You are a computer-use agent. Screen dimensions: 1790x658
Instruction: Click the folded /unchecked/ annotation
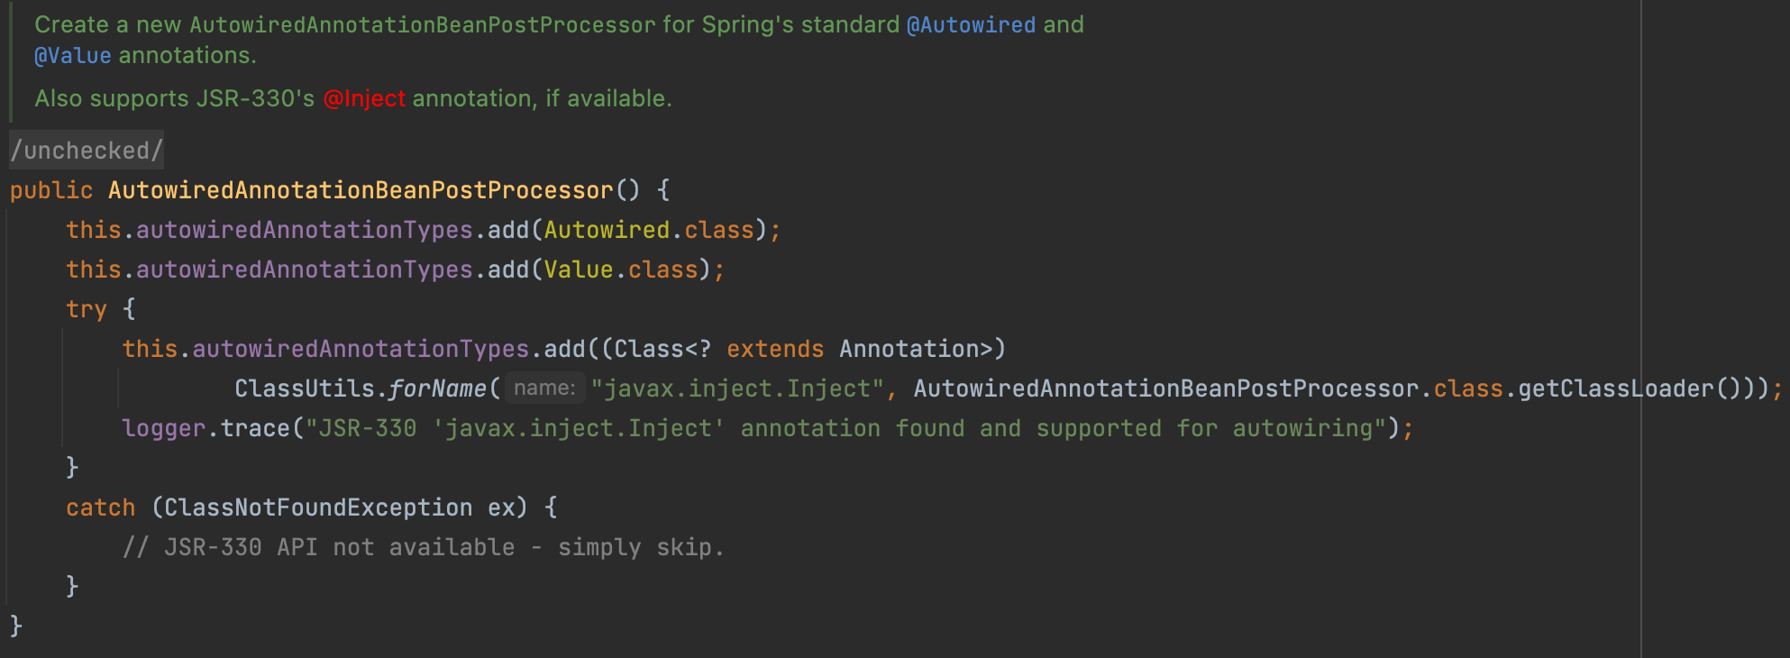(x=87, y=151)
